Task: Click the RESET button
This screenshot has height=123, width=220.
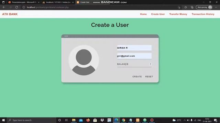Action: click(149, 77)
